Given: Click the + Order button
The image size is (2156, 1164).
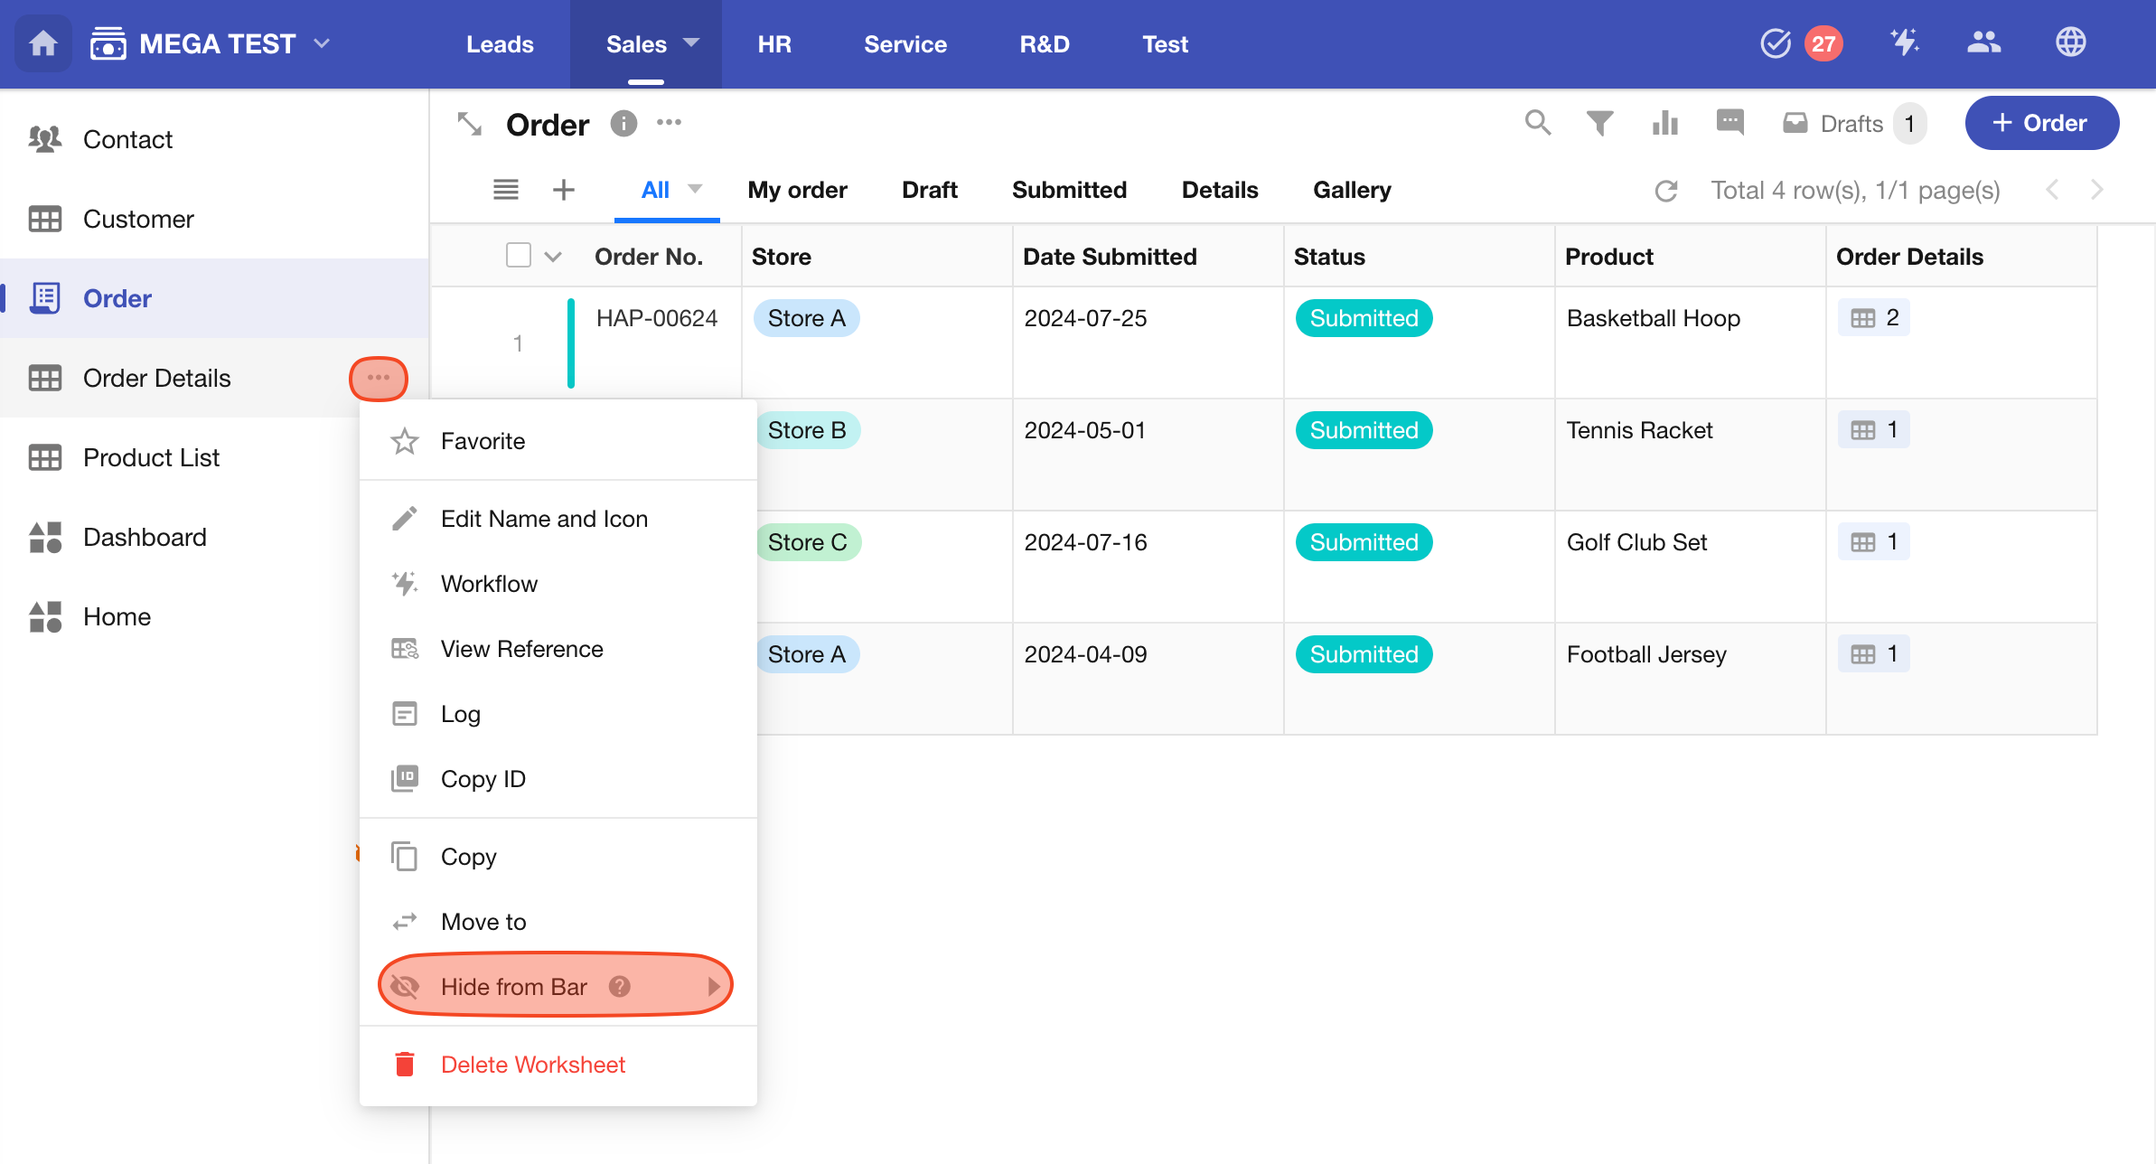Looking at the screenshot, I should (2040, 123).
